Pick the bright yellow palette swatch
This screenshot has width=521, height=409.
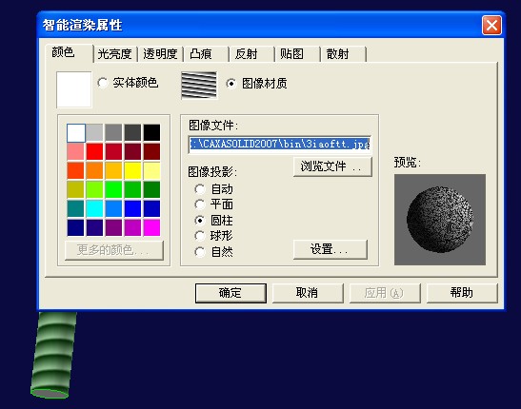pos(132,171)
